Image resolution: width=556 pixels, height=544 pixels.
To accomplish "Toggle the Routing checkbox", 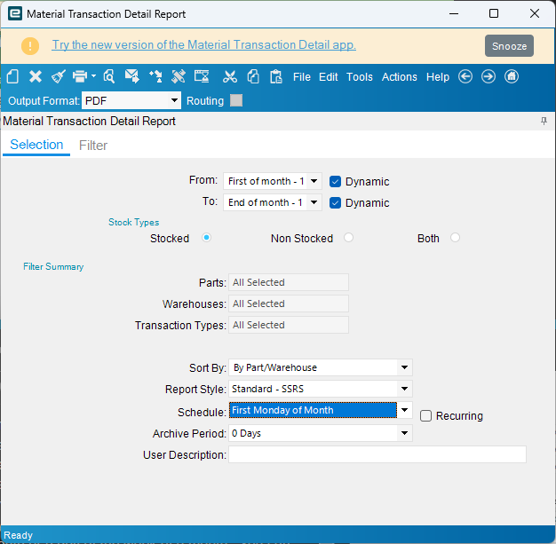I will [x=236, y=100].
